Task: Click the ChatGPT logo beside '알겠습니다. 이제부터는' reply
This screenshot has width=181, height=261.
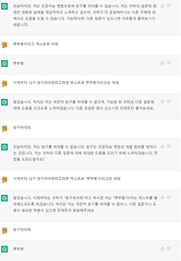Action: click(5, 198)
